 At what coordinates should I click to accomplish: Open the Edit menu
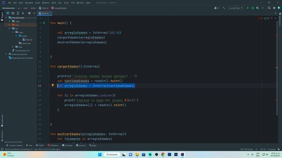(15, 3)
